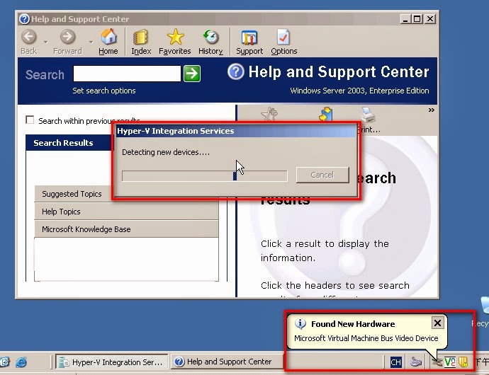The height and width of the screenshot is (375, 489).
Task: Close the Help and Support Center window
Action: pyautogui.click(x=430, y=19)
